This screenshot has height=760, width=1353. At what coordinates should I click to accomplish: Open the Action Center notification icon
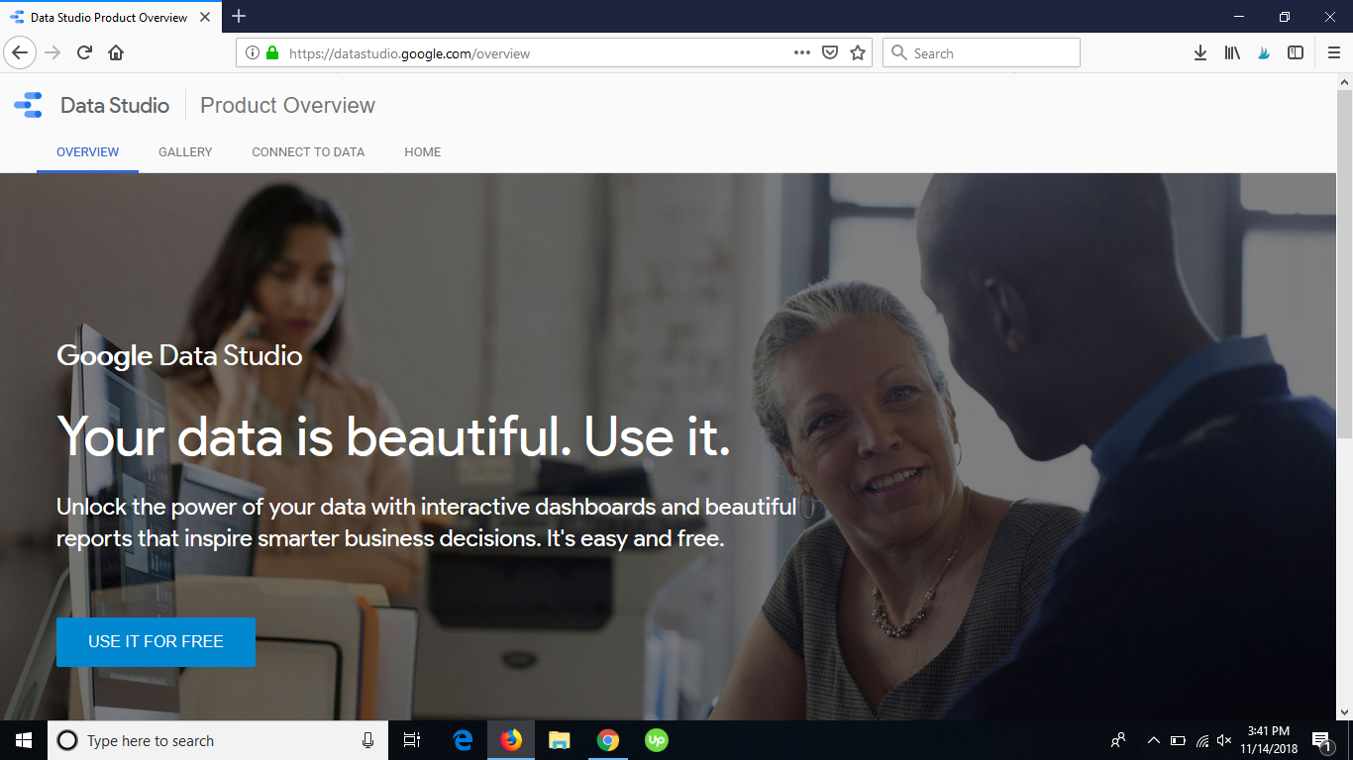tap(1322, 740)
